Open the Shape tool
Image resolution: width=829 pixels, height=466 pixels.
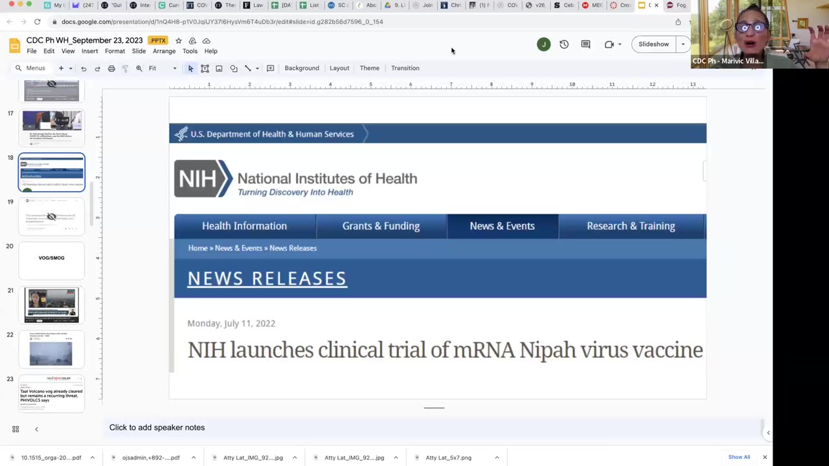click(234, 68)
